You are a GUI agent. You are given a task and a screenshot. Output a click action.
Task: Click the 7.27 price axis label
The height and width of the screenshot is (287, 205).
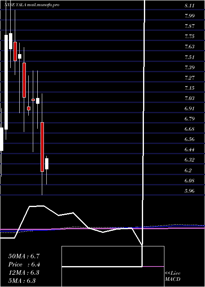(x=189, y=78)
